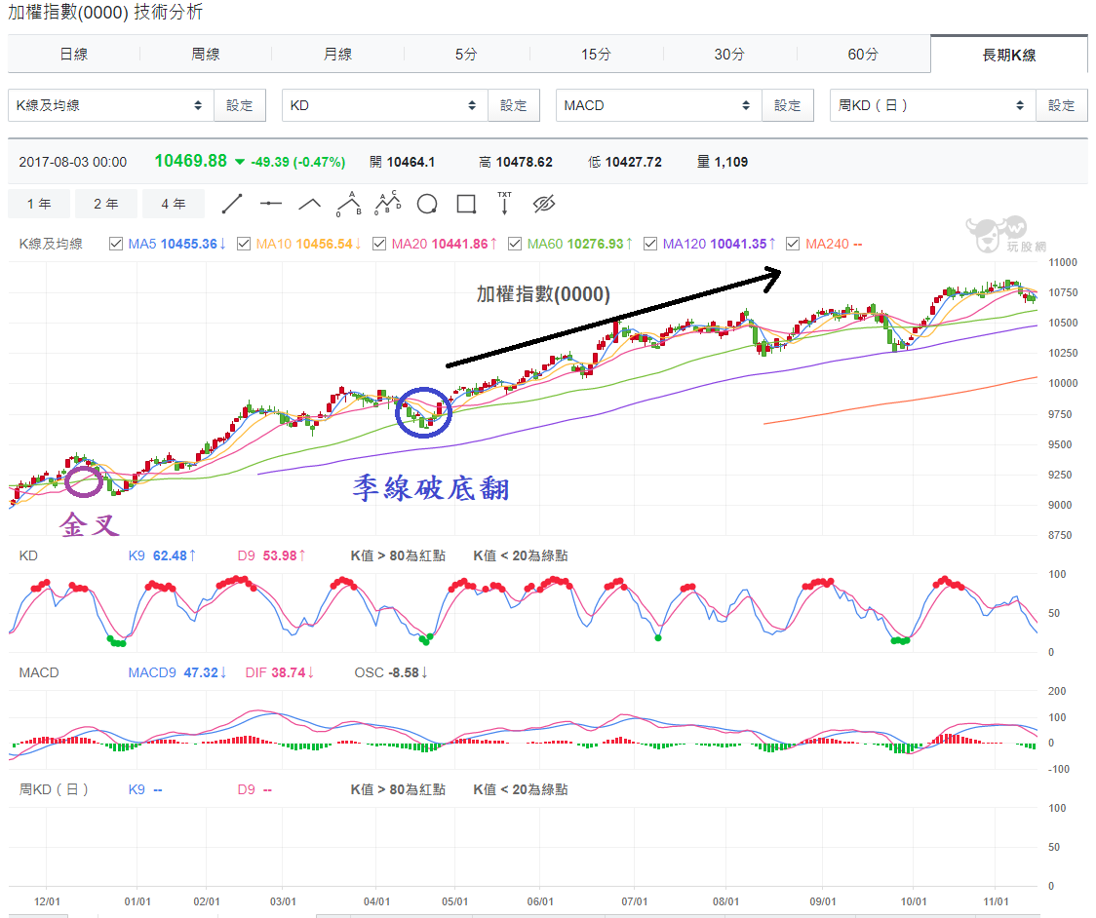Screen dimensions: 1096x918
Task: Set chart range to 4 年
Action: click(174, 204)
